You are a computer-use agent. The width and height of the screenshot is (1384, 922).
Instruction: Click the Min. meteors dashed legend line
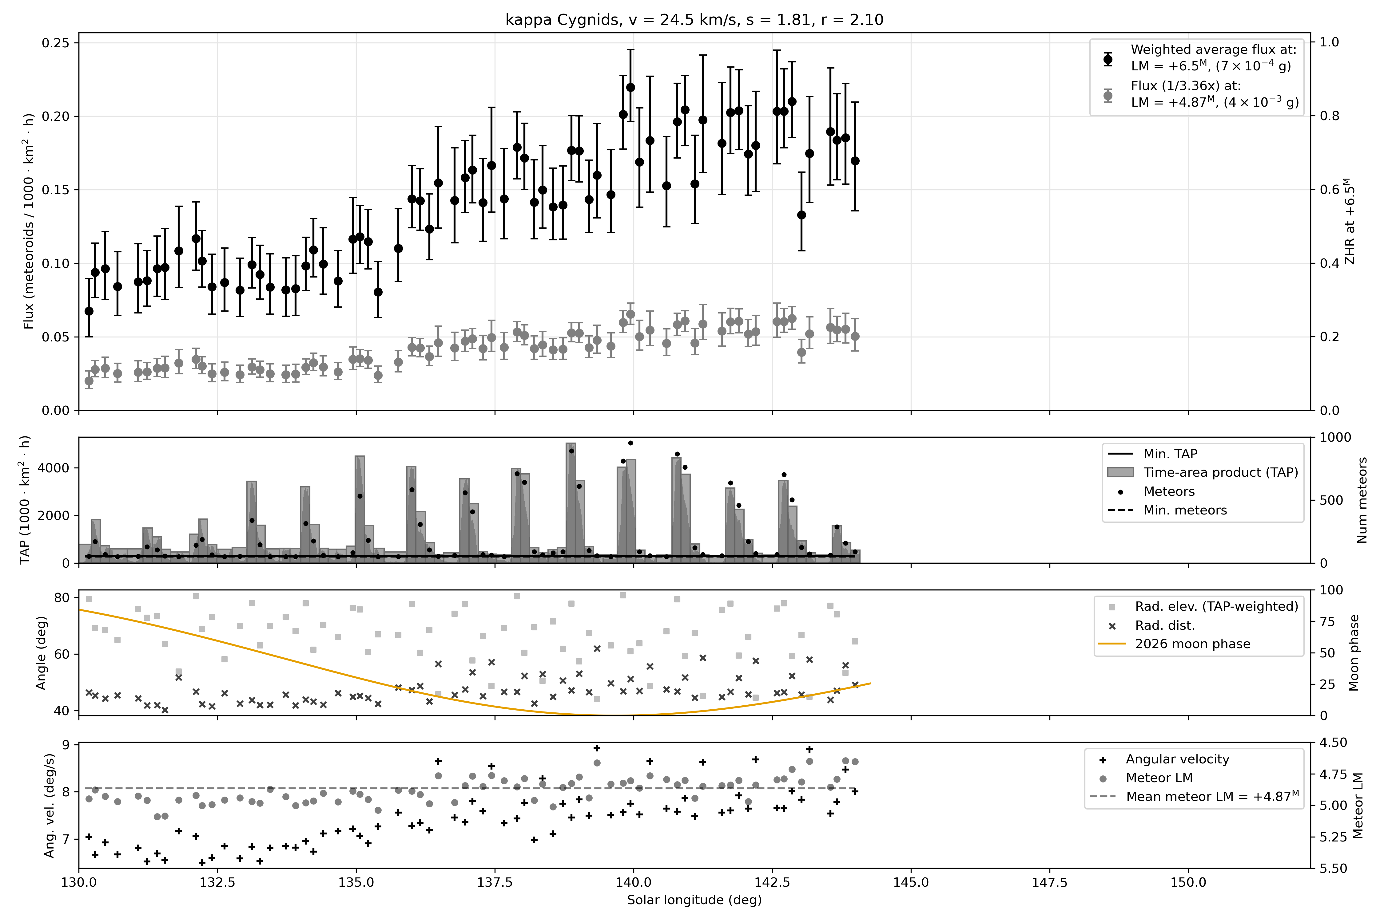(1120, 510)
